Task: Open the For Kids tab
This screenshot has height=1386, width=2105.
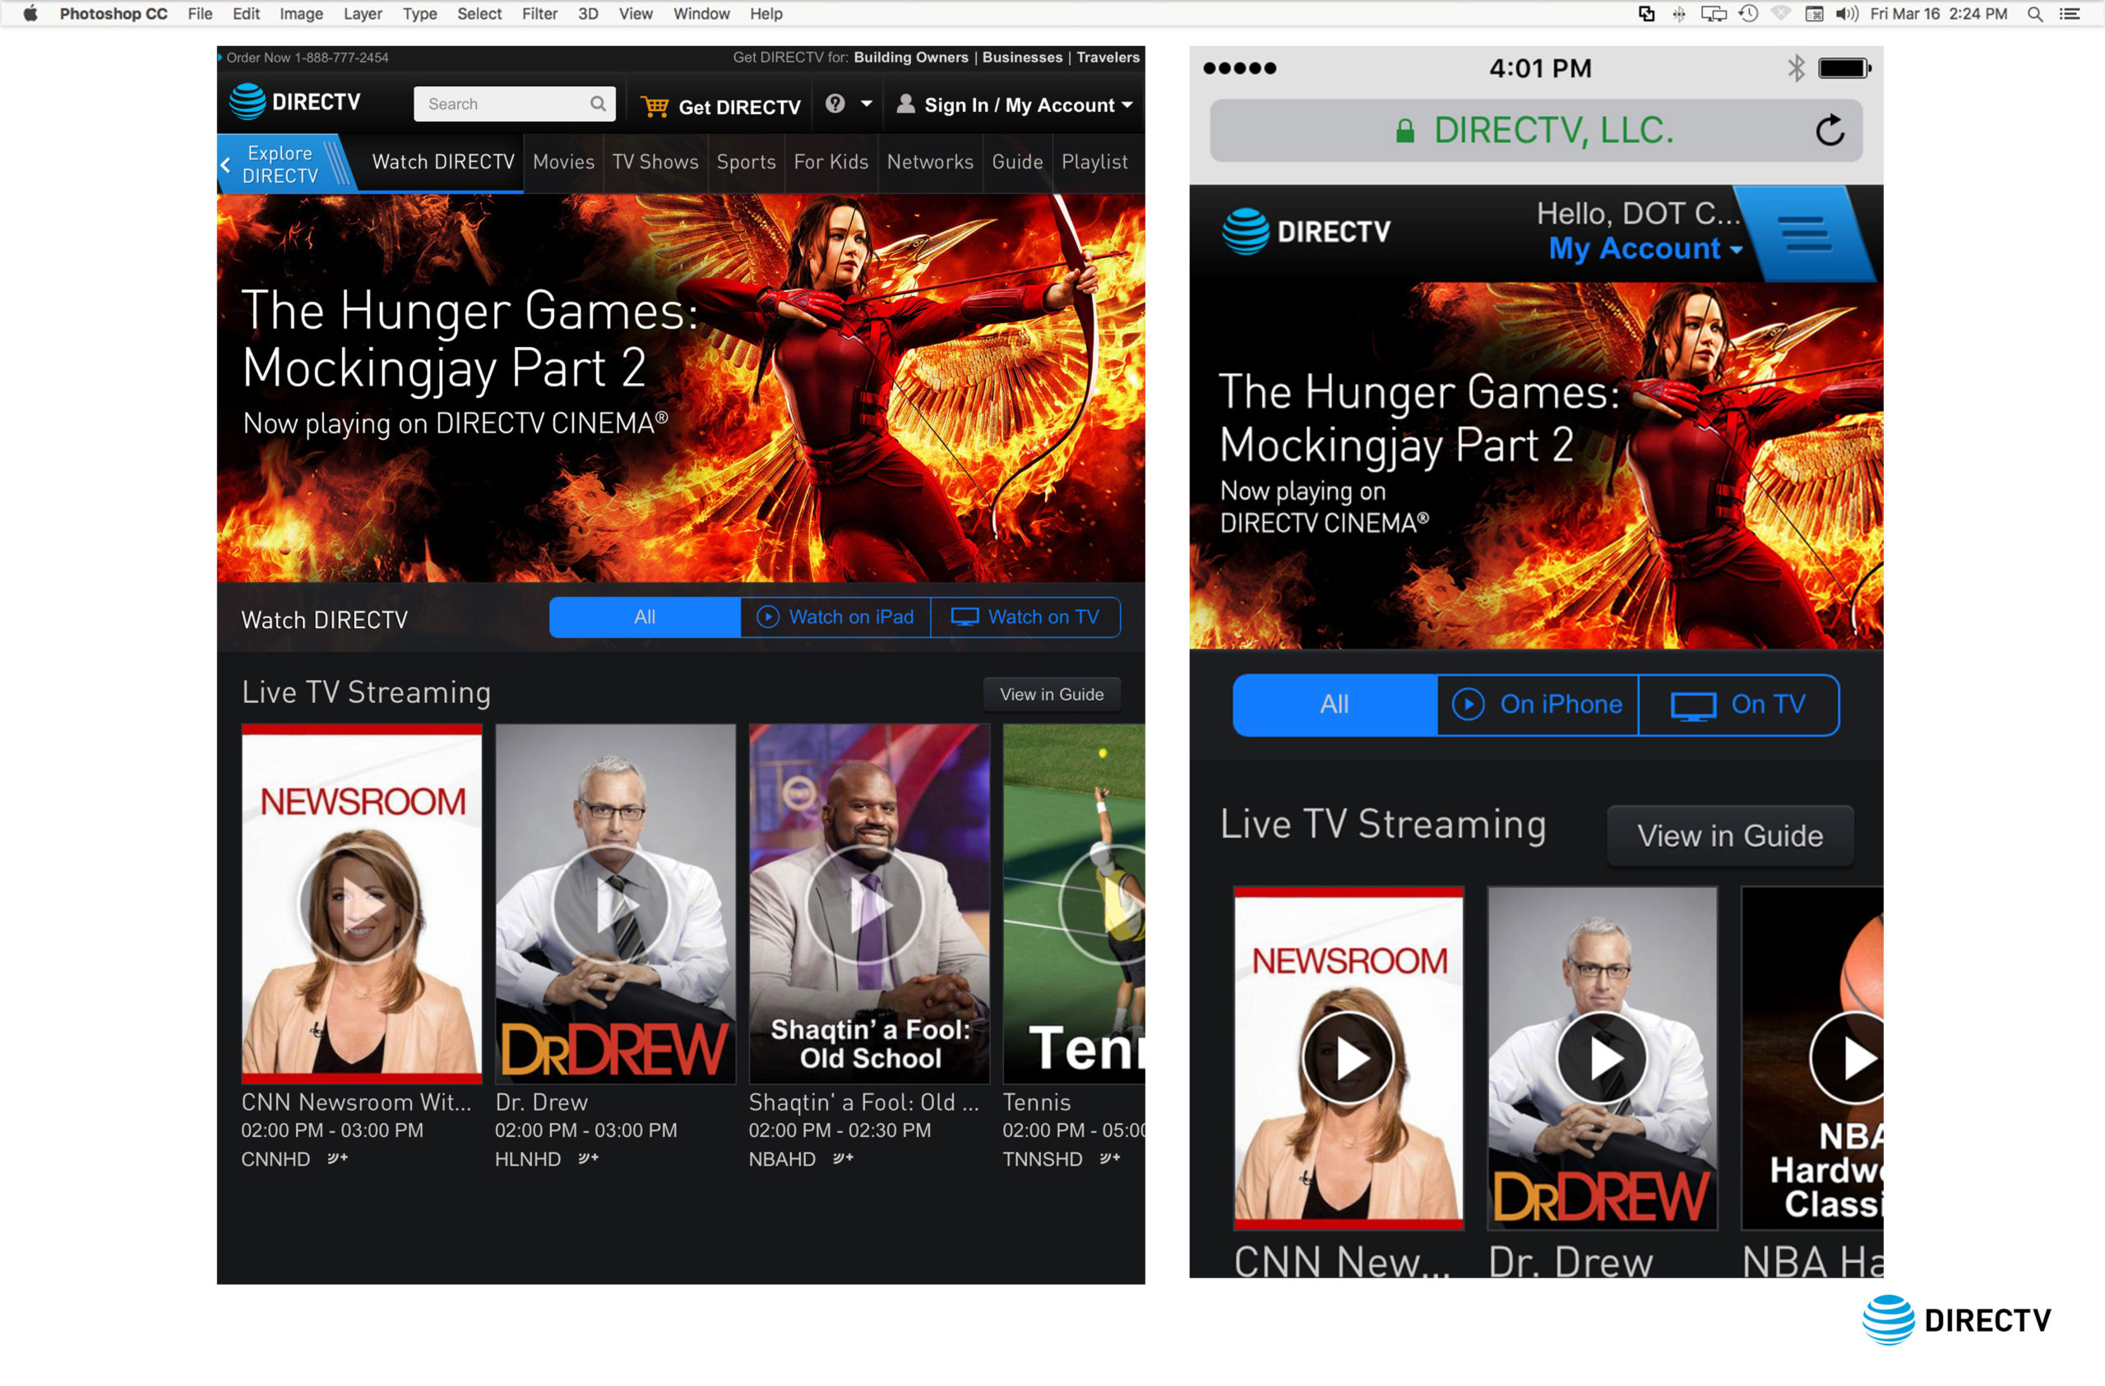Action: 831,162
